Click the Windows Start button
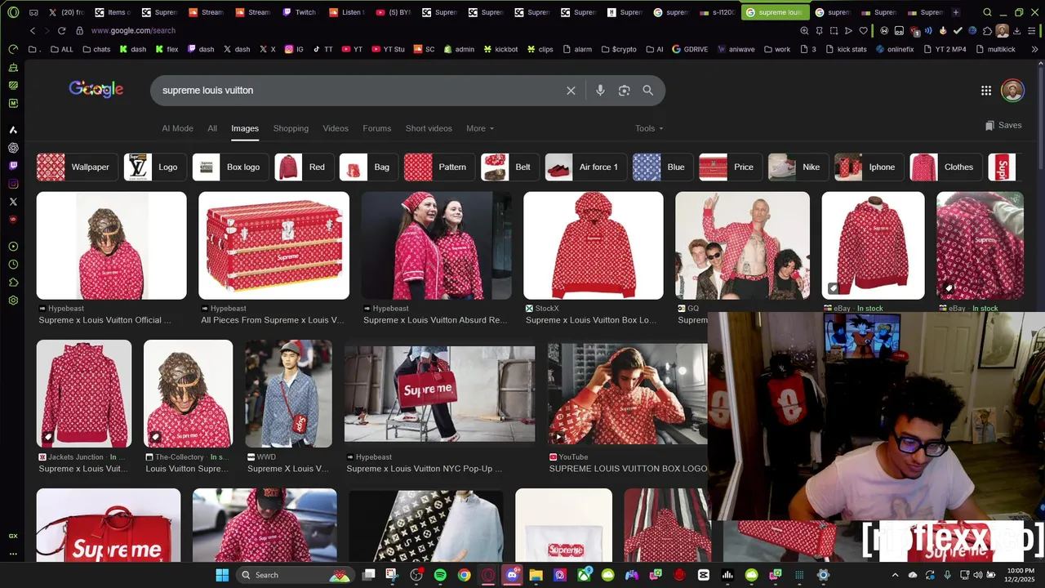 pos(222,575)
